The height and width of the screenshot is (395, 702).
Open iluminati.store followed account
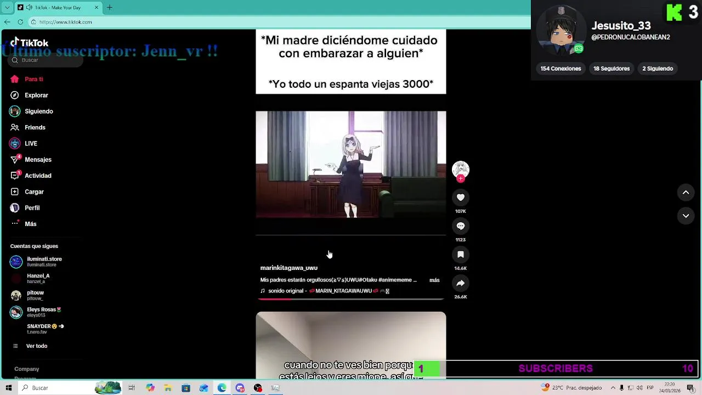coord(36,262)
